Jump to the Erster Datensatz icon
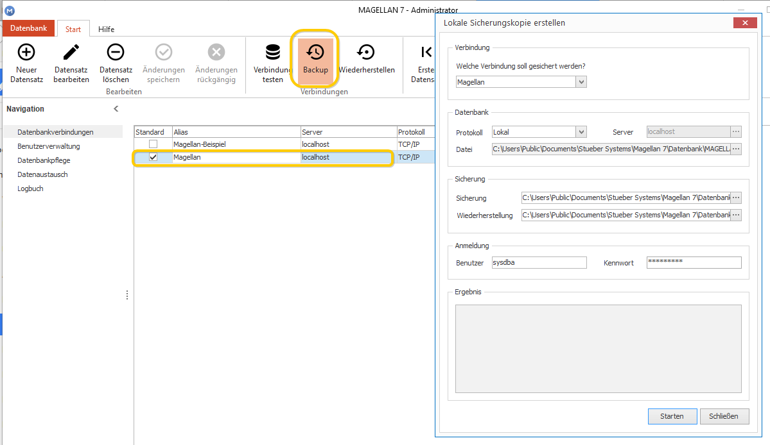Screen dimensions: 770x445 426,52
